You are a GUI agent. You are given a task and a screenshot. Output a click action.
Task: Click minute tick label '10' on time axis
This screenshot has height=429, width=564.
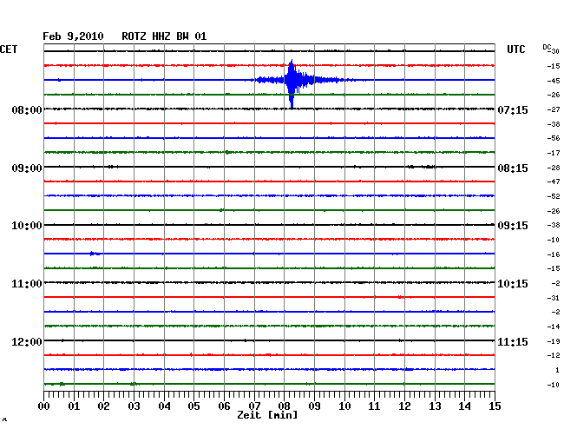click(344, 406)
